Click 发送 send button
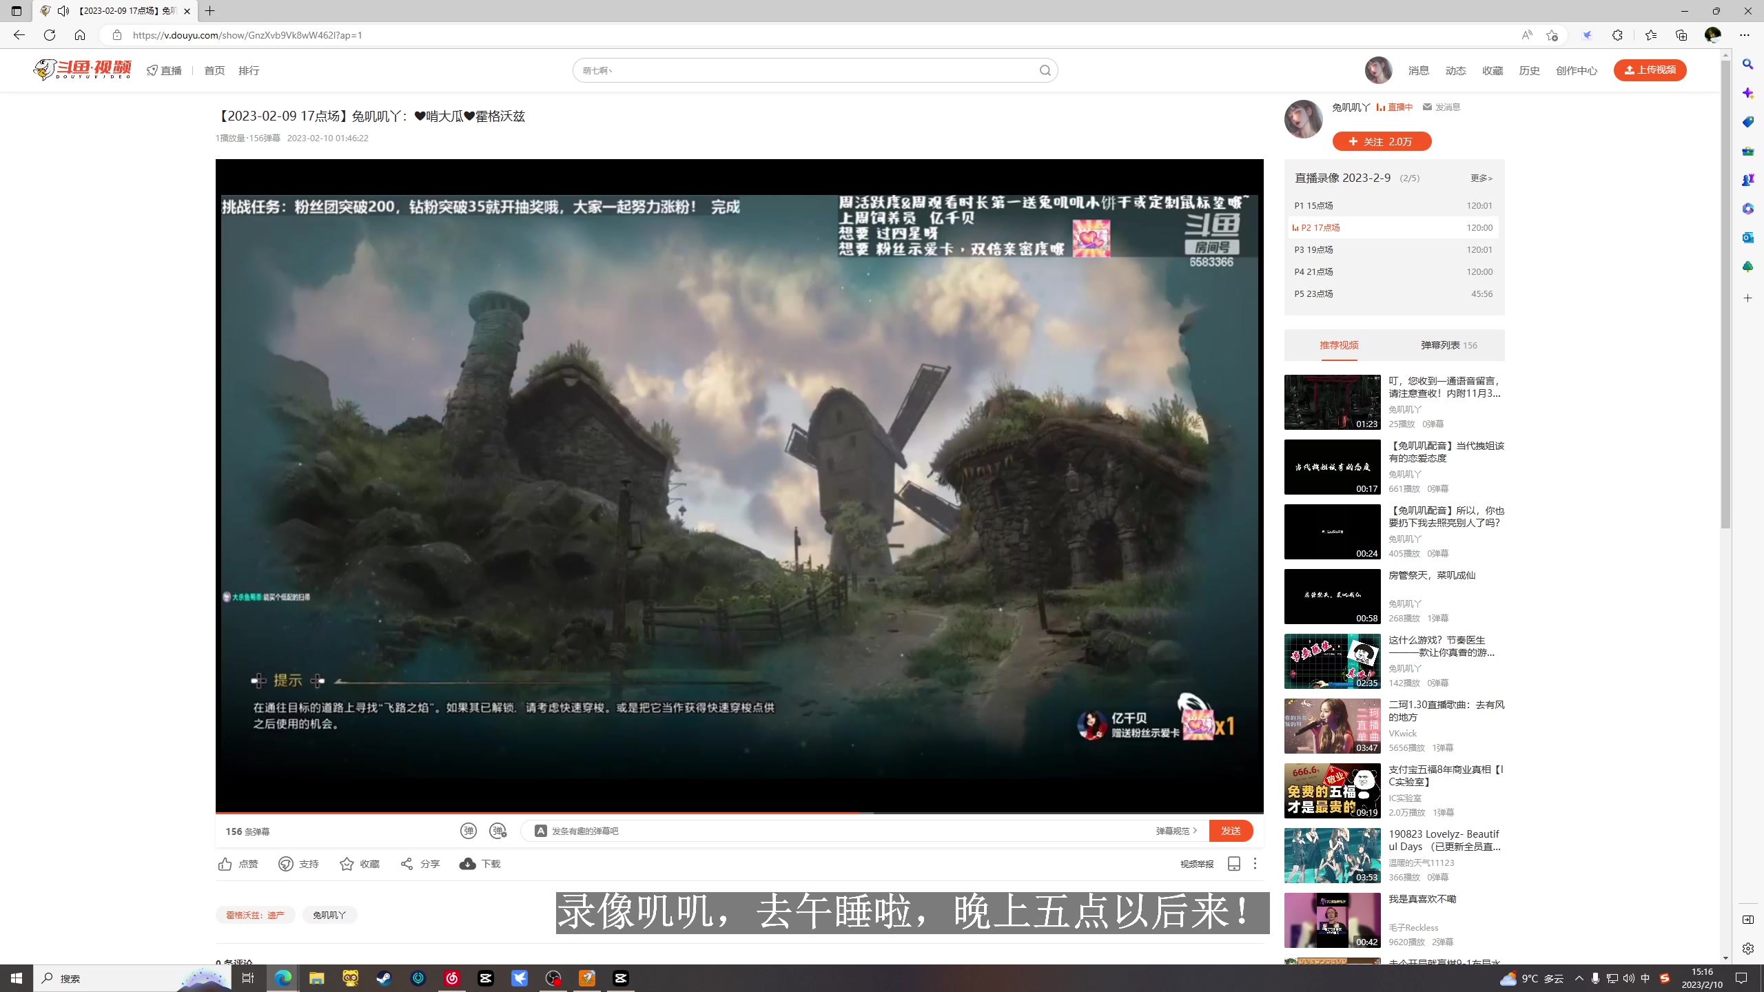Screen dimensions: 1764x992 [1231, 831]
